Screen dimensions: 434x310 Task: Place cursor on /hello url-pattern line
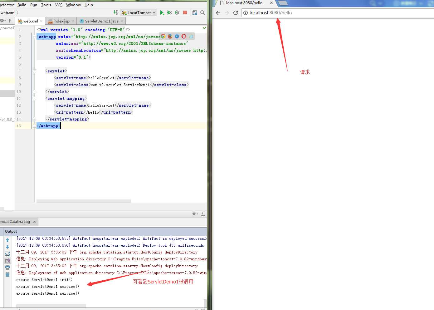pyautogui.click(x=94, y=112)
